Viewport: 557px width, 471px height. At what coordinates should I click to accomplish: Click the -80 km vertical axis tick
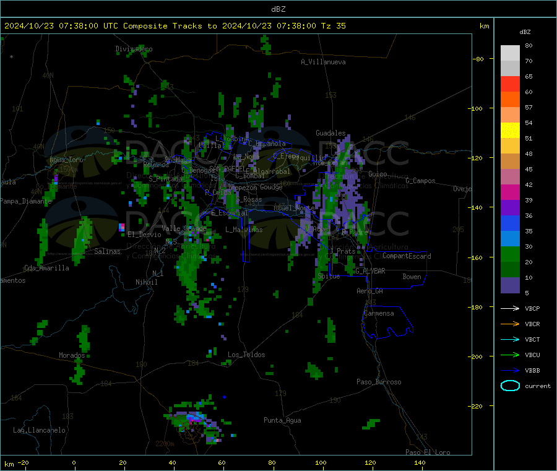[x=478, y=59]
